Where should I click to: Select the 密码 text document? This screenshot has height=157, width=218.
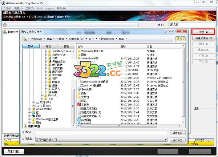tap(82, 101)
